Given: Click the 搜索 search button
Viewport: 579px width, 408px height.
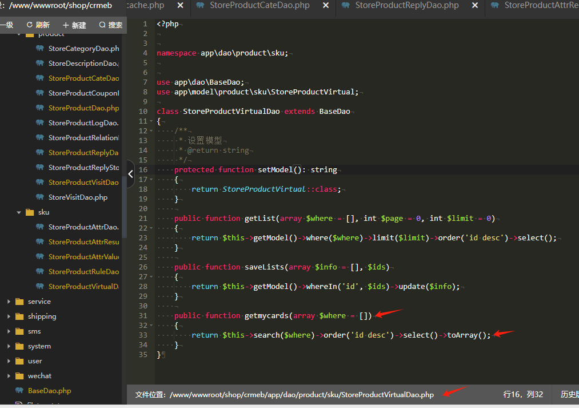Looking at the screenshot, I should pos(111,25).
